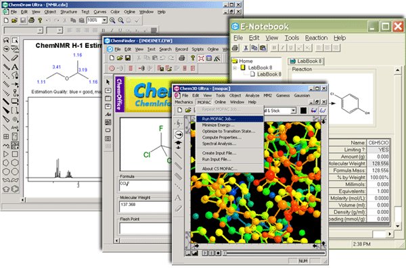Open Gaussian menu in Chem3D
406x268 pixels.
[x=302, y=96]
